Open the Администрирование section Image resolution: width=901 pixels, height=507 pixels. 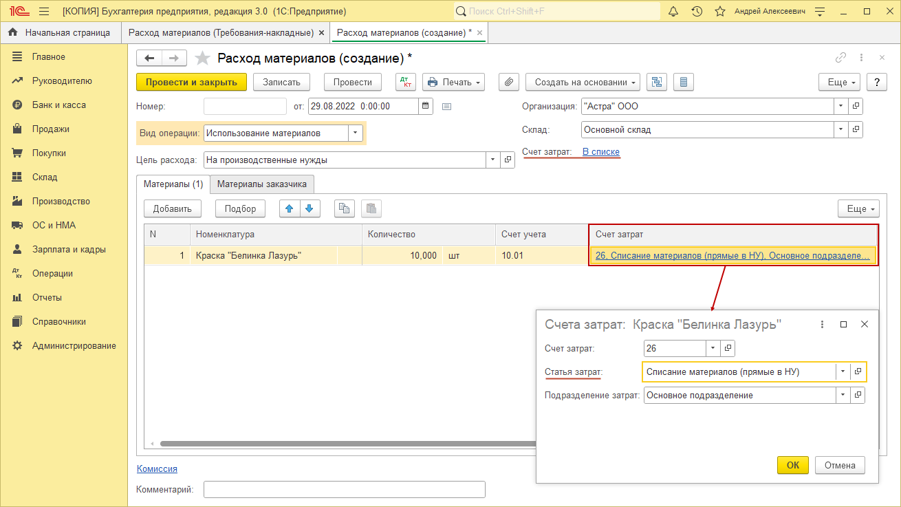[x=74, y=345]
